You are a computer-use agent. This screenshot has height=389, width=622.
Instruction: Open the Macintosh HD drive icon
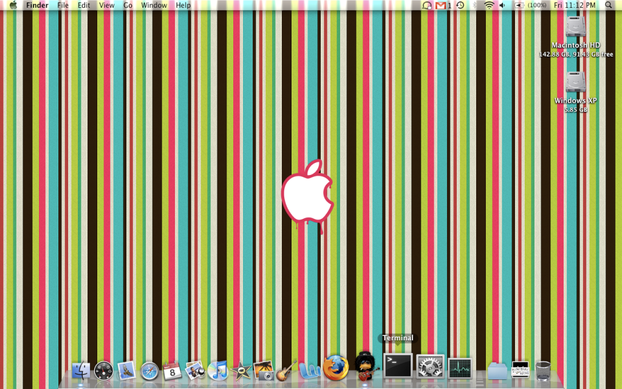(x=576, y=28)
